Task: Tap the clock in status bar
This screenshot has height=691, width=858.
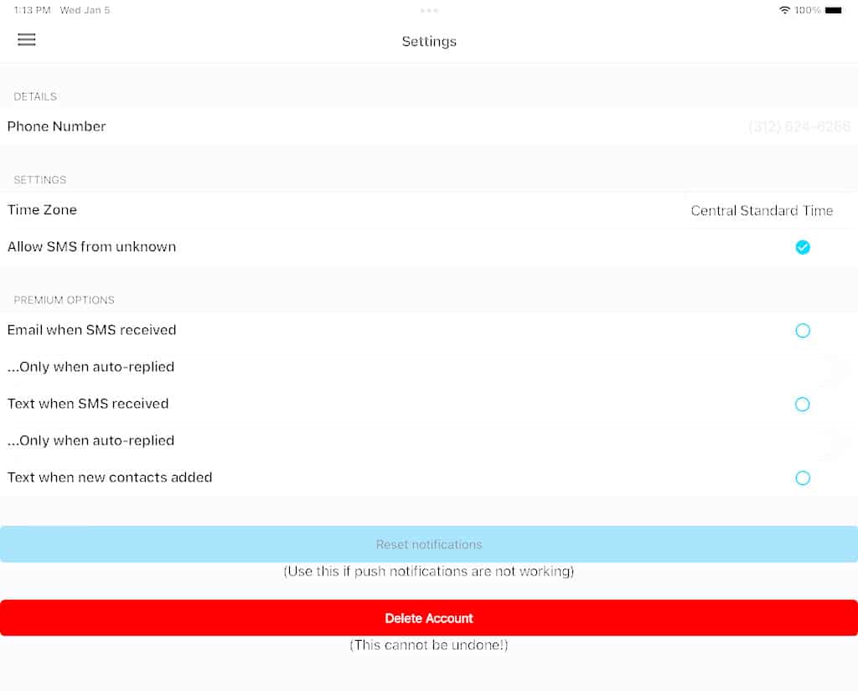Action: [33, 10]
